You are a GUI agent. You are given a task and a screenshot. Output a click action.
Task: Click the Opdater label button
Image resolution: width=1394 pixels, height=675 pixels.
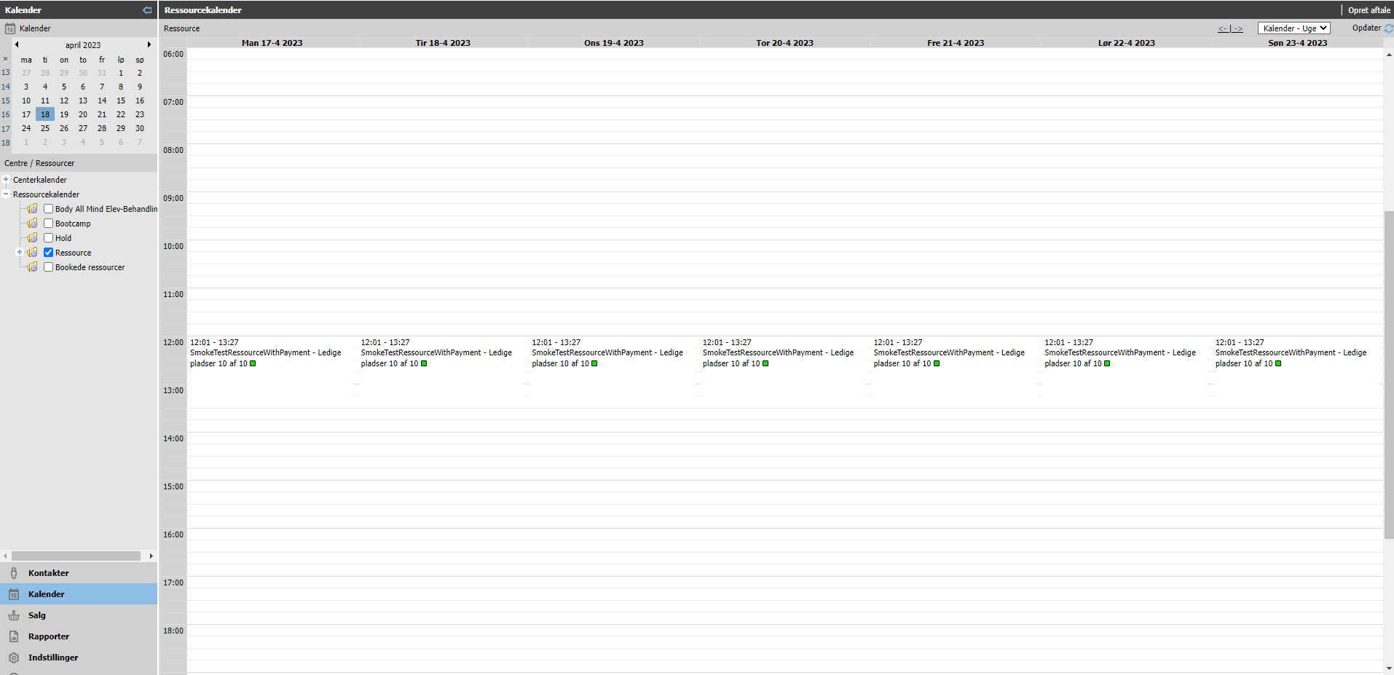coord(1366,28)
